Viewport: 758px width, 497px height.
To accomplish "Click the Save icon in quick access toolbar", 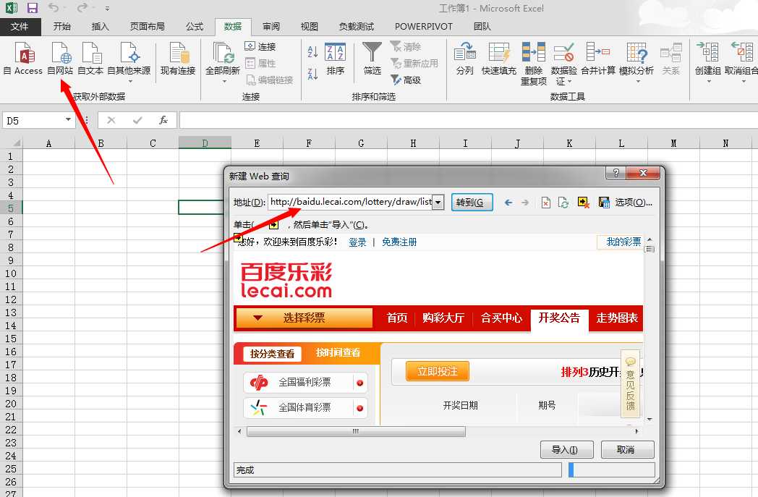I will [x=33, y=8].
